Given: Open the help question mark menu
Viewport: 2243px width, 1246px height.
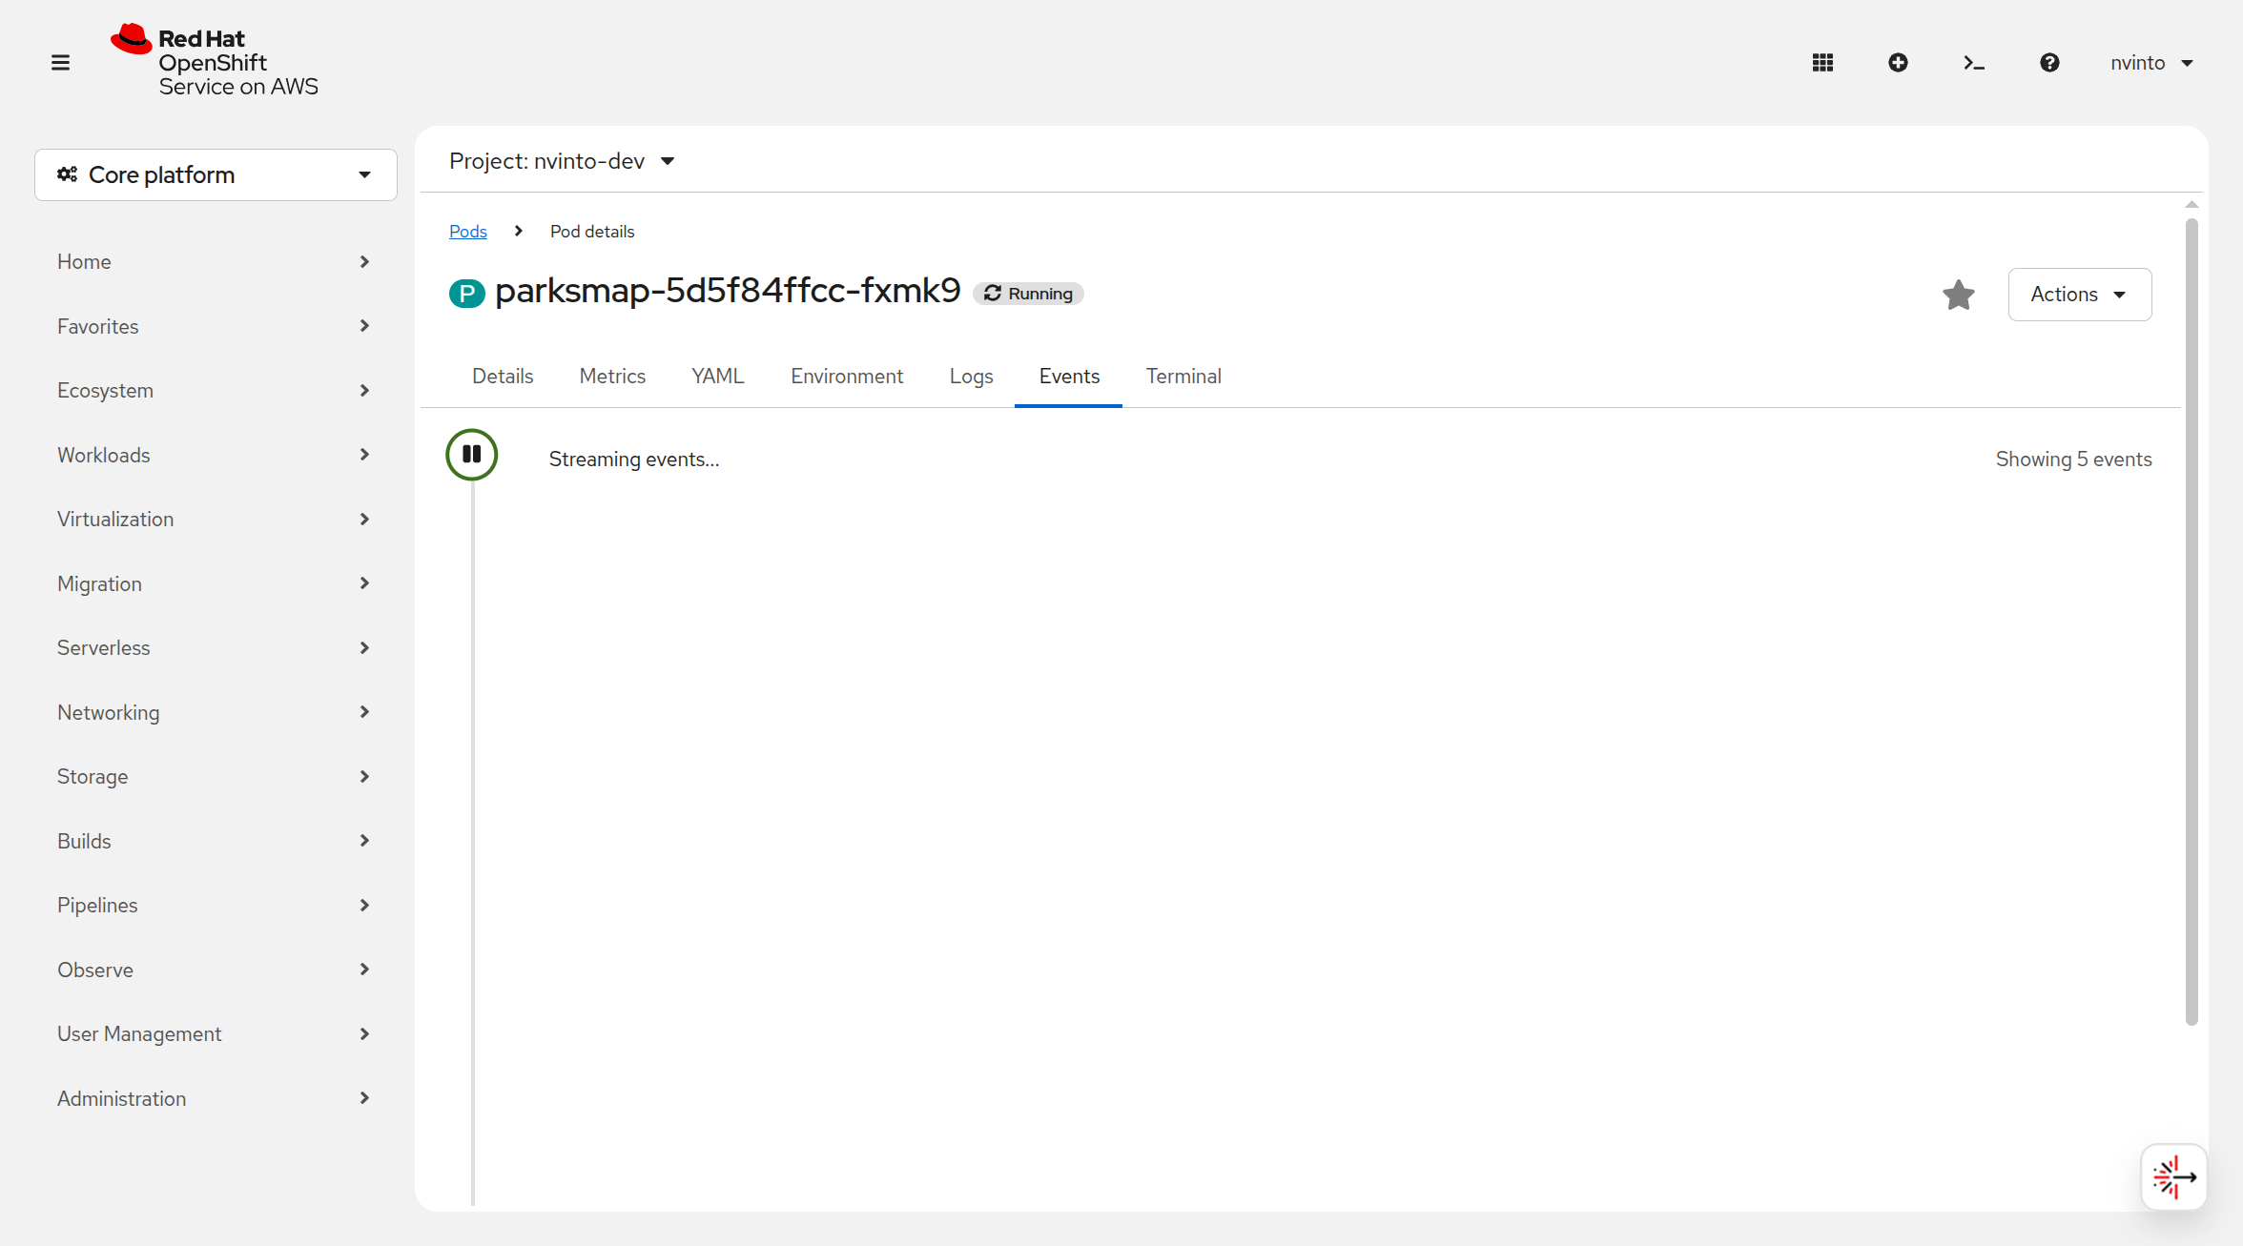Looking at the screenshot, I should 2049,63.
